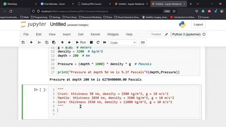Open the File menu
Screen dimensions: 226x127
26,35
